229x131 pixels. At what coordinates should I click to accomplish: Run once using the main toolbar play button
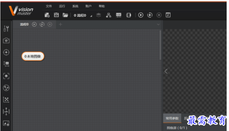pyautogui.click(x=141, y=15)
